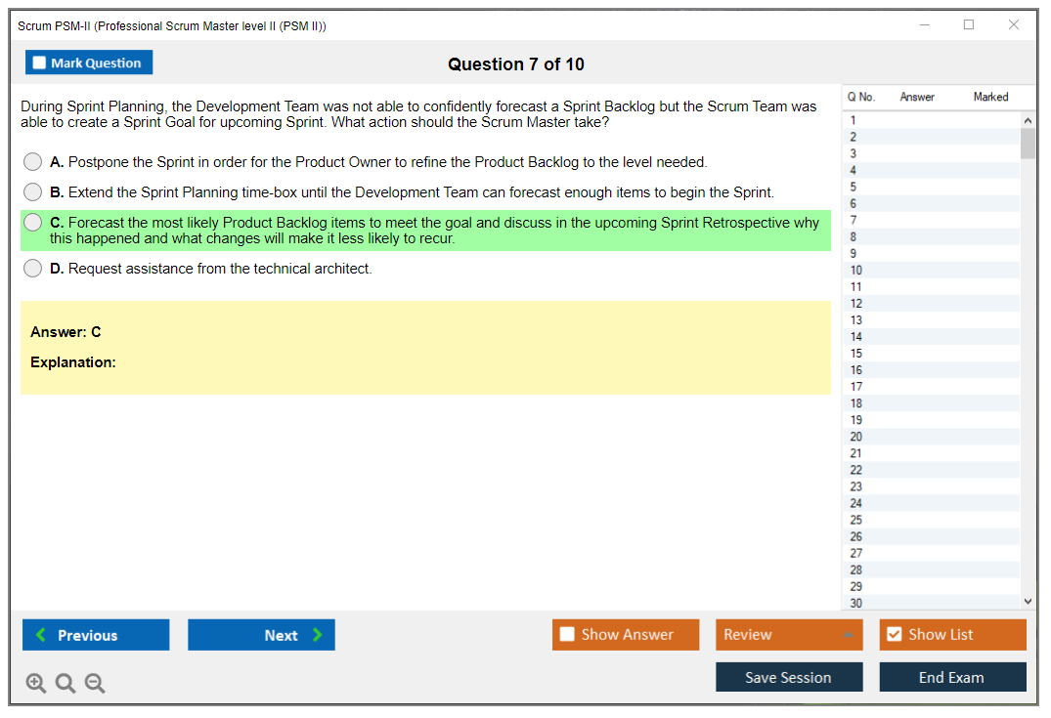Jump to question 10 in the list
1051x718 pixels.
point(856,271)
